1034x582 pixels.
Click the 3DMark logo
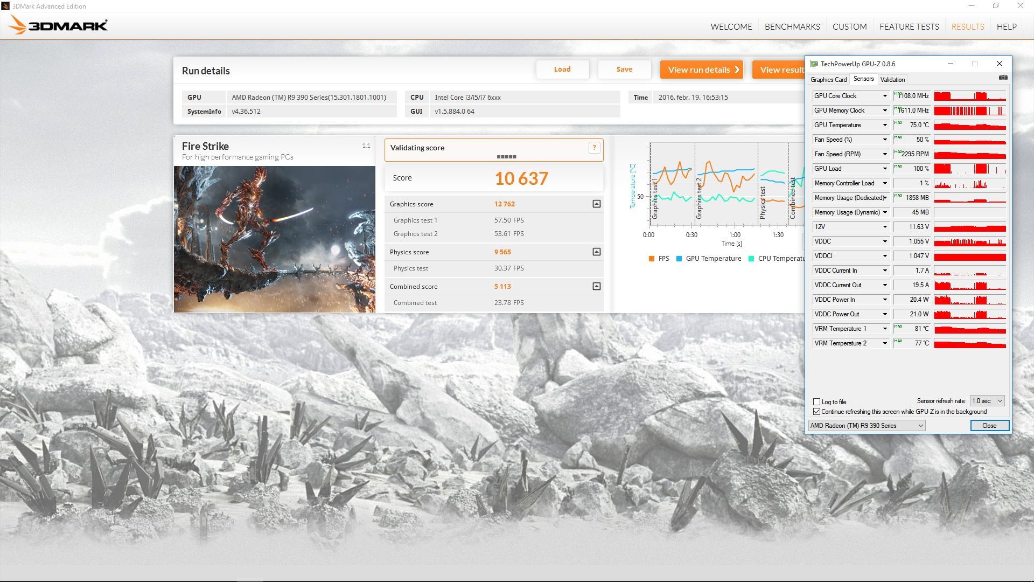click(x=58, y=25)
